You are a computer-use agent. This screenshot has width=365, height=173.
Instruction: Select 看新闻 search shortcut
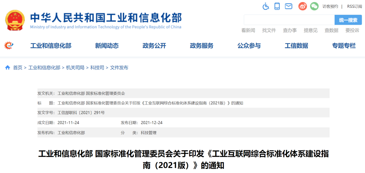coord(248,30)
